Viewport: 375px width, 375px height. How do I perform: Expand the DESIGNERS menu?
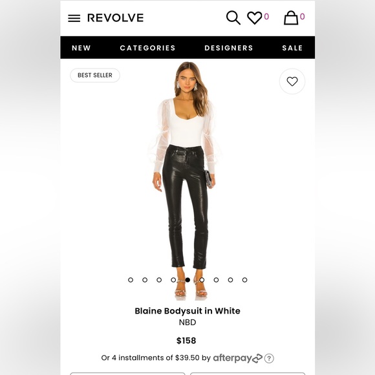[x=229, y=48]
